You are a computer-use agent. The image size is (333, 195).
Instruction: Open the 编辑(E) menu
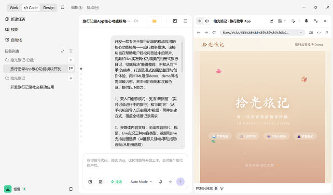77,7
